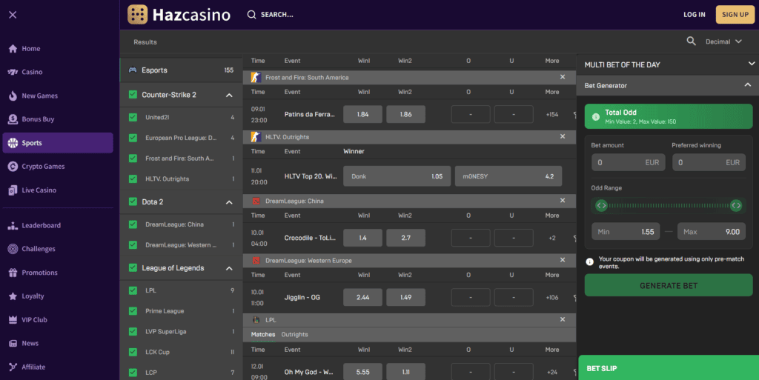Uncheck League of Legends checkbox

pyautogui.click(x=133, y=267)
